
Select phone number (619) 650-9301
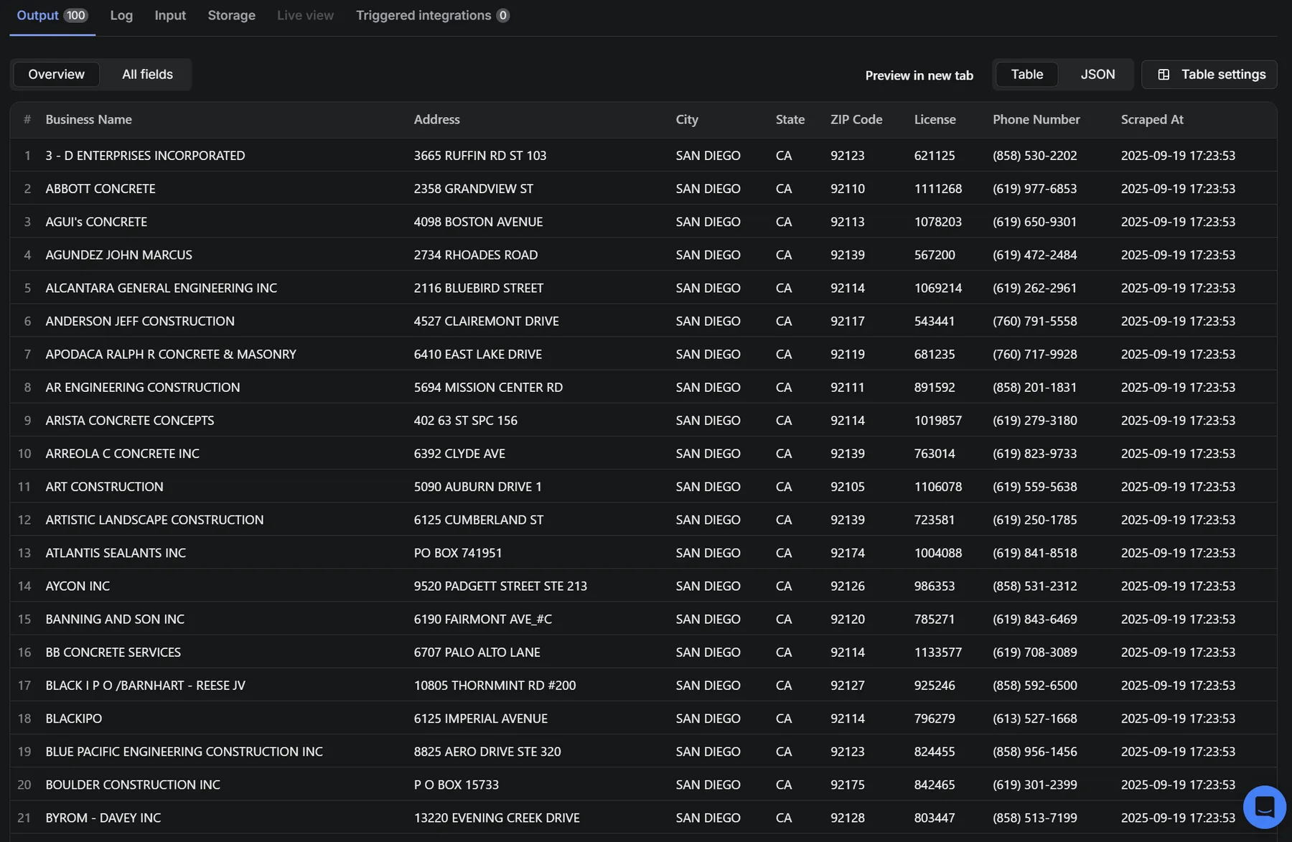[x=1034, y=222]
